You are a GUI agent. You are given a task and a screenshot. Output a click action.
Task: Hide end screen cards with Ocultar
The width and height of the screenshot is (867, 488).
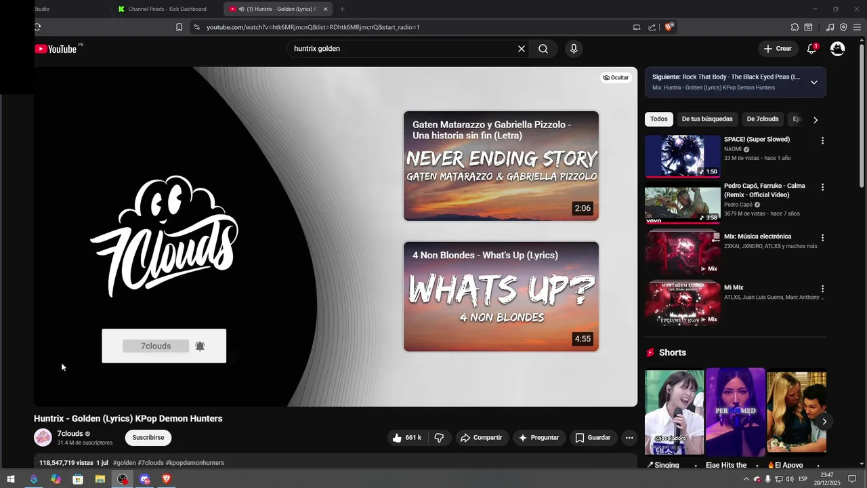pyautogui.click(x=616, y=77)
